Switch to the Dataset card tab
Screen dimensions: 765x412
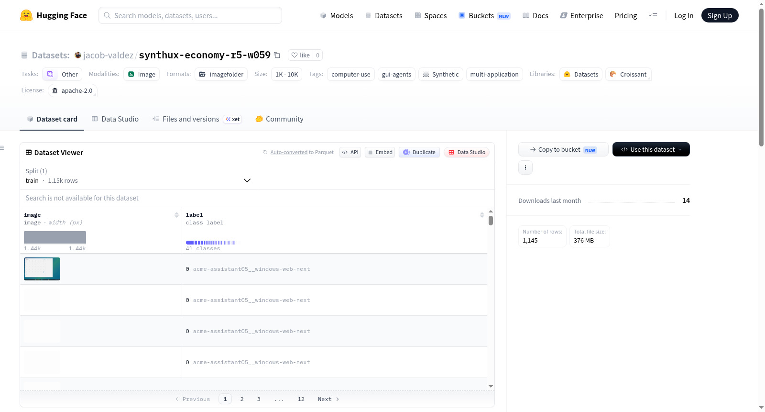(52, 119)
